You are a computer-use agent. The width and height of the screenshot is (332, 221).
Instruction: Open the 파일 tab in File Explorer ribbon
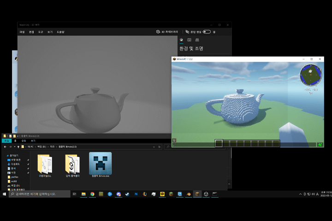point(6,140)
